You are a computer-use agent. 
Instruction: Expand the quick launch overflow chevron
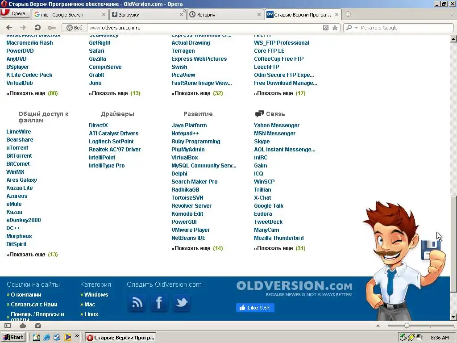tap(77, 336)
